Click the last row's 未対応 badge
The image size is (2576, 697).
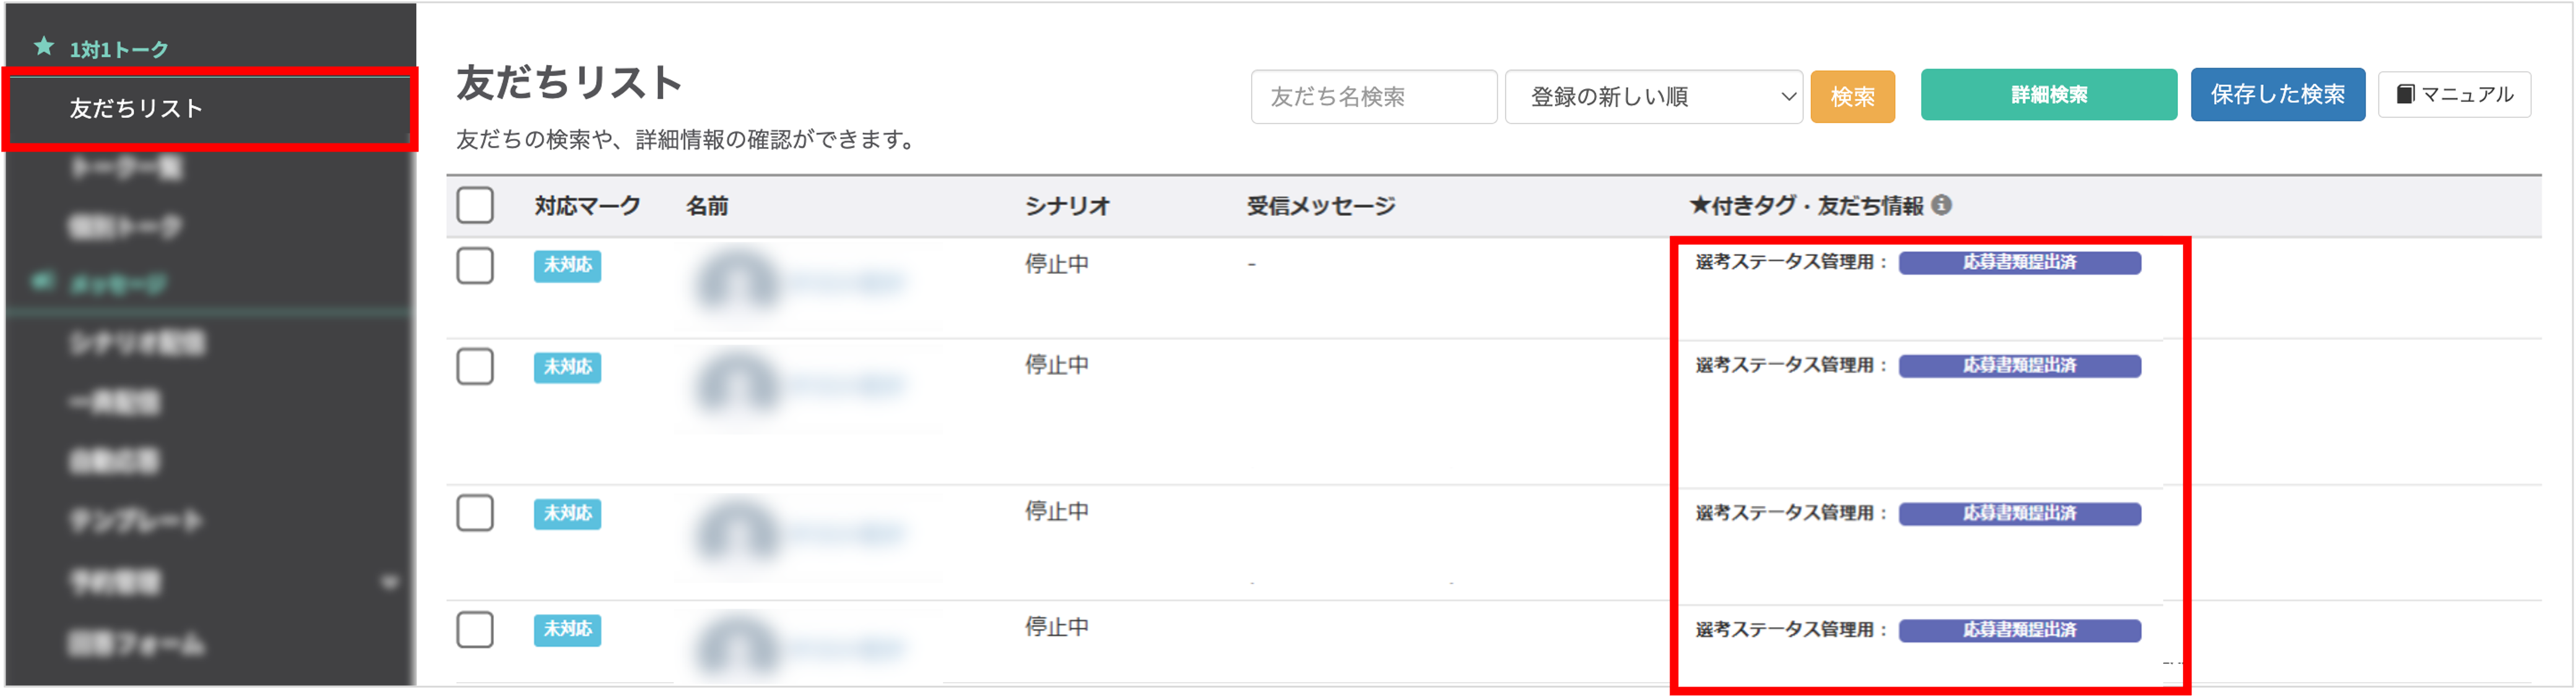tap(567, 629)
